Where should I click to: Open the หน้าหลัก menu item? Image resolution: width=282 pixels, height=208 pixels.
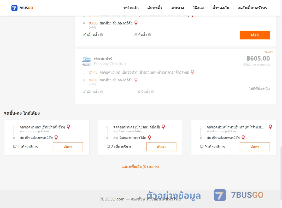pyautogui.click(x=131, y=8)
